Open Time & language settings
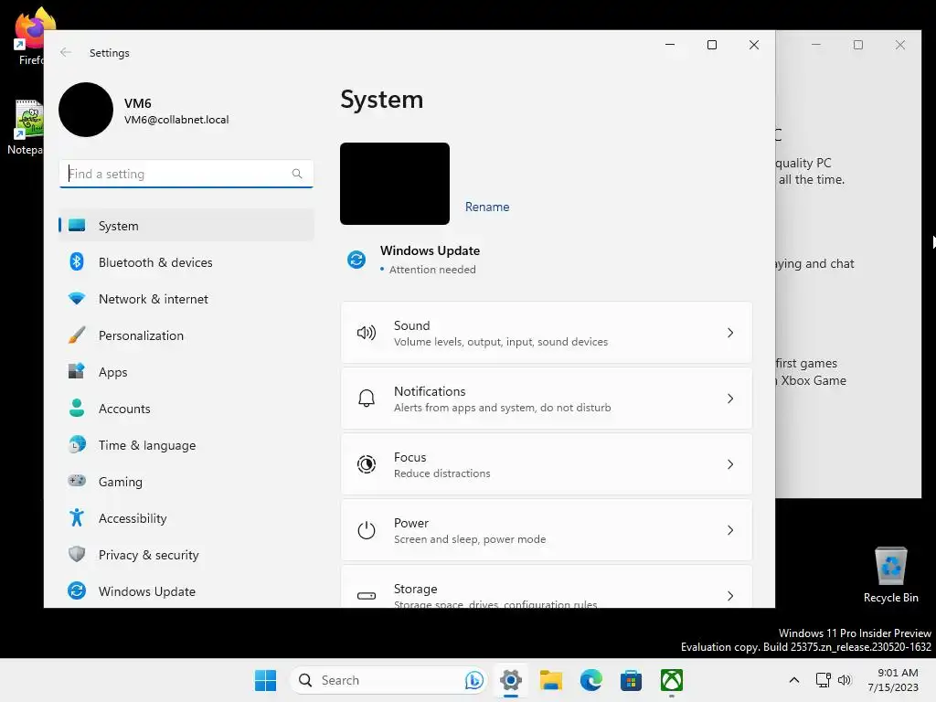This screenshot has width=936, height=702. coord(186,445)
